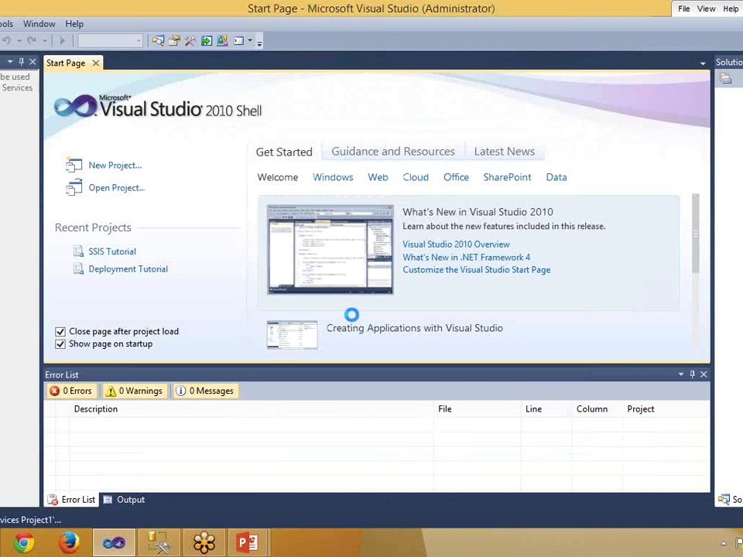
Task: Switch to the Guidance and Resources tab
Action: coord(392,152)
